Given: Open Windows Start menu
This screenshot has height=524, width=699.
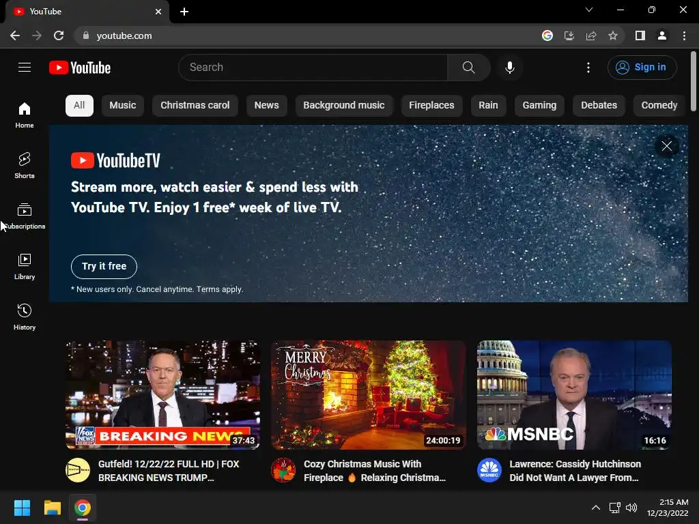Looking at the screenshot, I should click(22, 508).
